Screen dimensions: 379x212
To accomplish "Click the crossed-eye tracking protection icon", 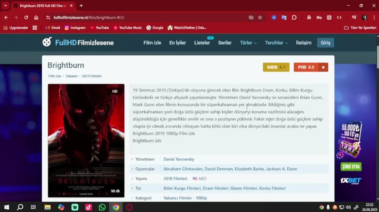I will (x=251, y=17).
